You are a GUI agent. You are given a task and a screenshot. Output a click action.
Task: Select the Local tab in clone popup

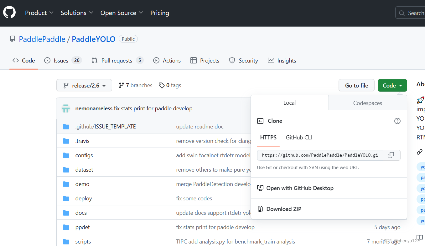(x=290, y=103)
